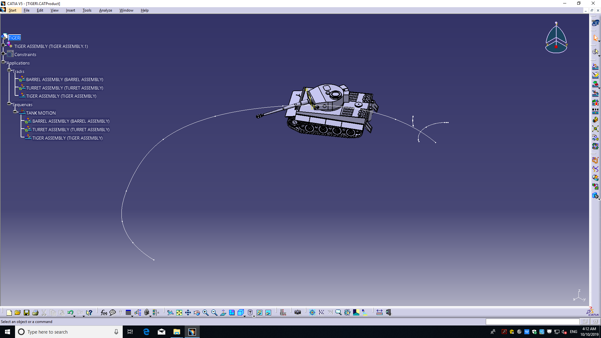The width and height of the screenshot is (601, 338).
Task: Open the Tools menu
Action: tap(87, 10)
